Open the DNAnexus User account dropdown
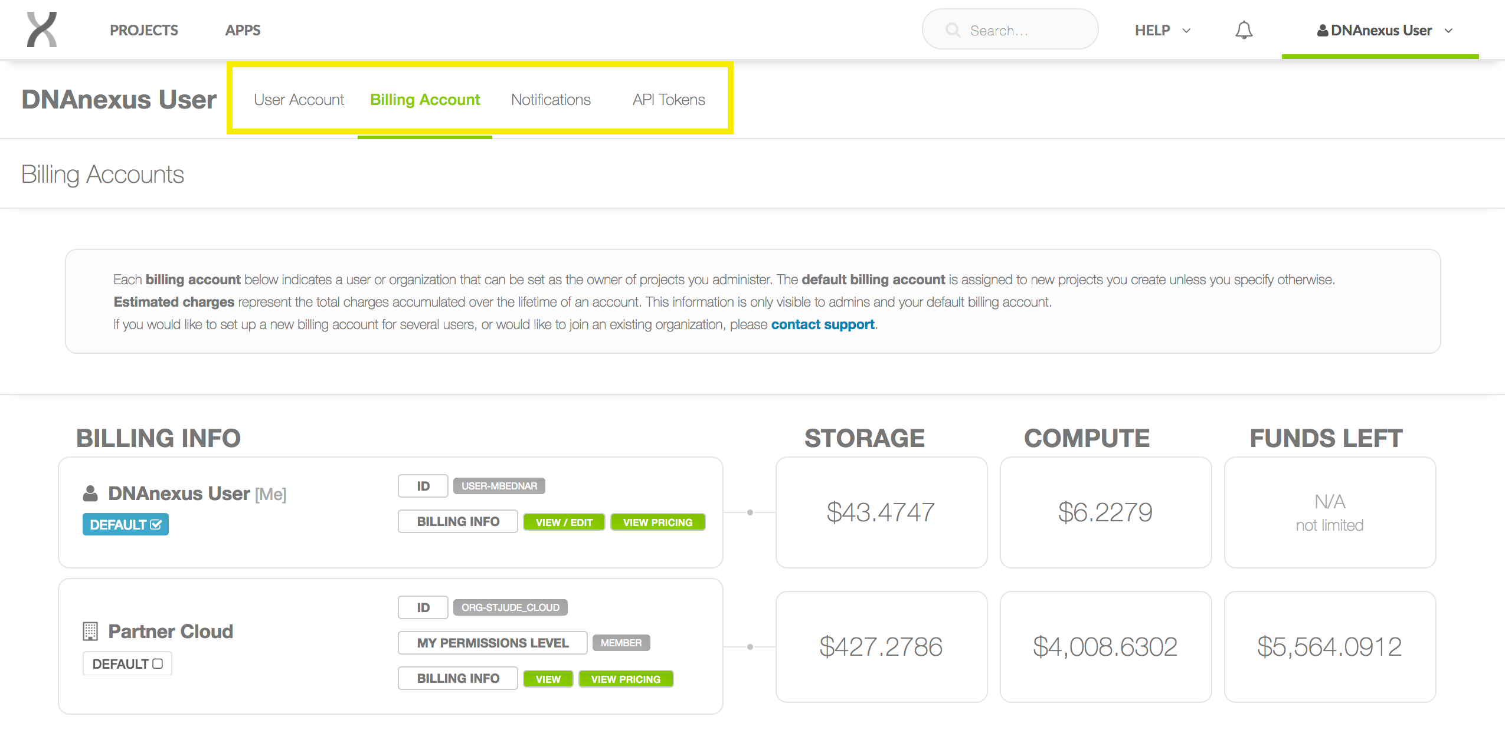 1385,31
